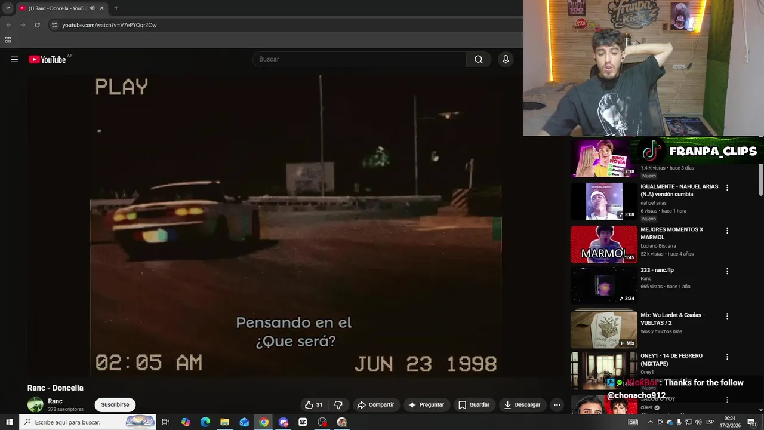
Task: Dislike the video with thumbs down
Action: pos(338,404)
